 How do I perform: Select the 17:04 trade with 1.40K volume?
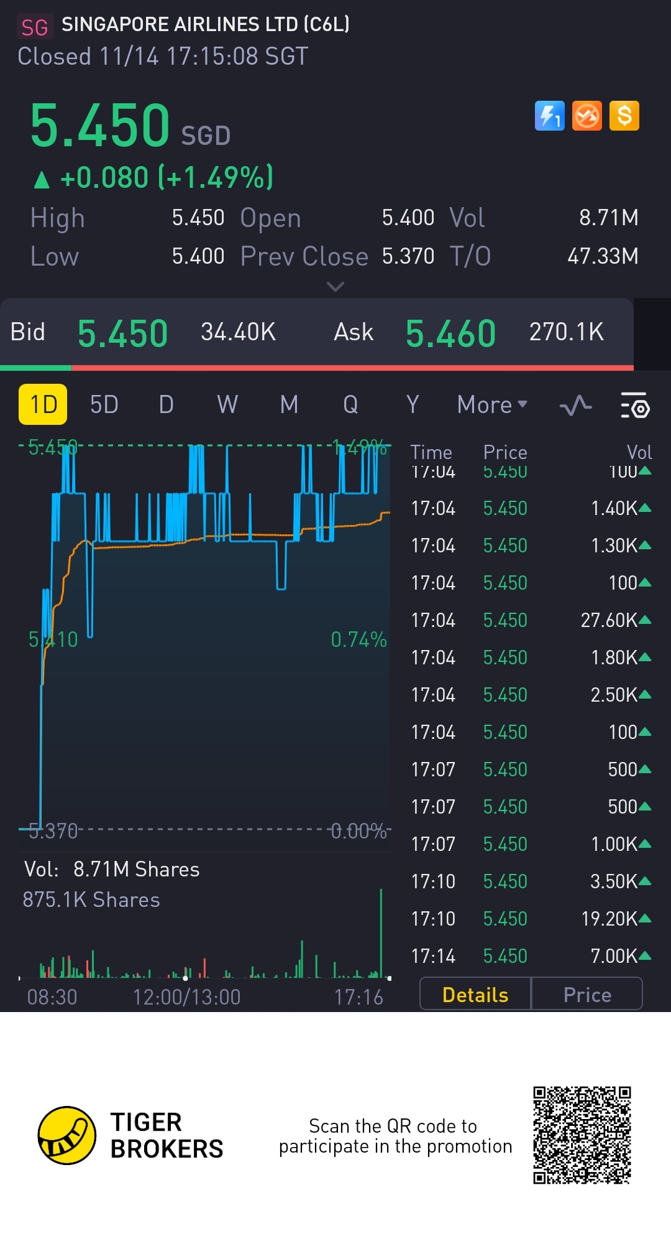pyautogui.click(x=531, y=508)
